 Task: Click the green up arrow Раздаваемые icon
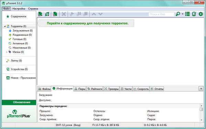pos(10,35)
